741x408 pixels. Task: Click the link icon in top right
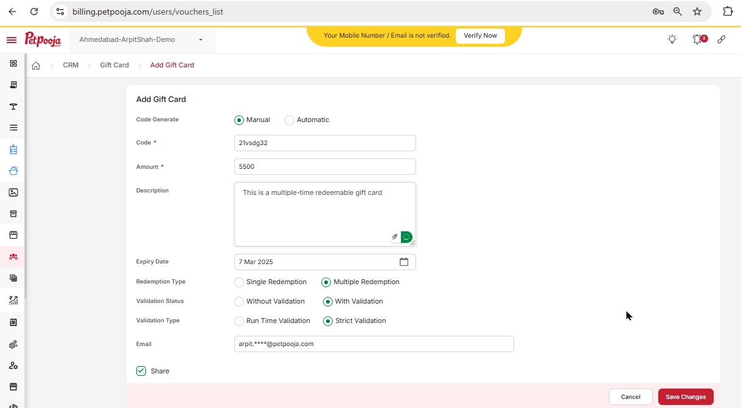pyautogui.click(x=722, y=39)
